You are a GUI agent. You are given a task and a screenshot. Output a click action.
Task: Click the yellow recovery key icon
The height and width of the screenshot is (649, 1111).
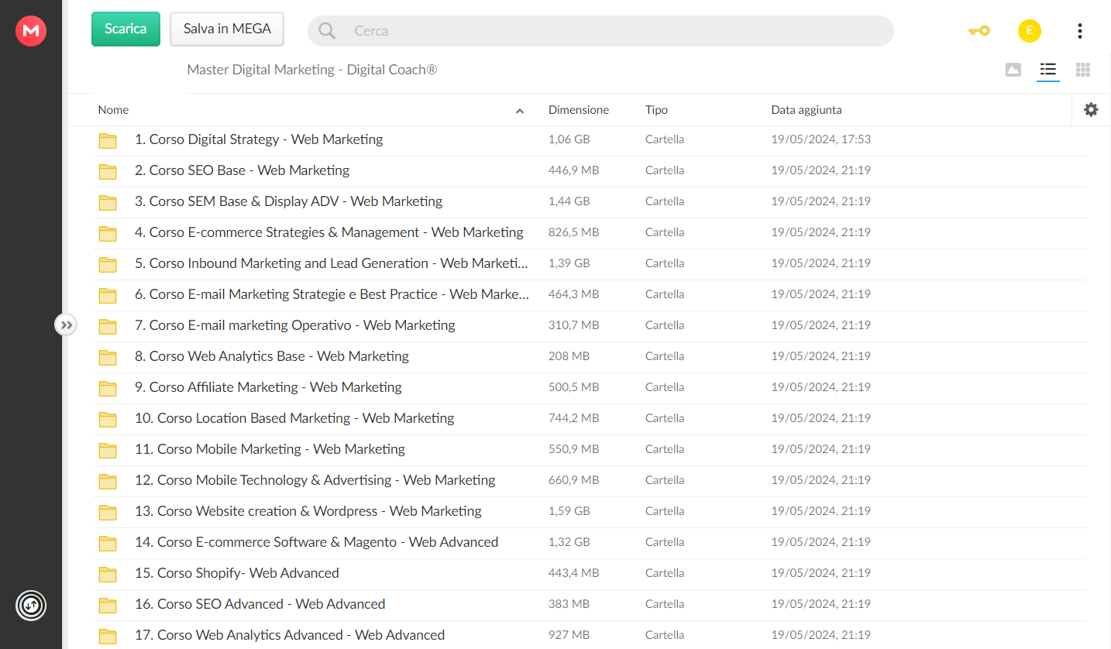979,31
